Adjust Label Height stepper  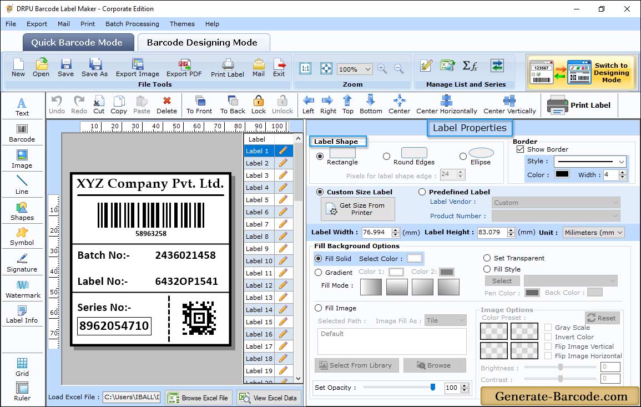(511, 232)
